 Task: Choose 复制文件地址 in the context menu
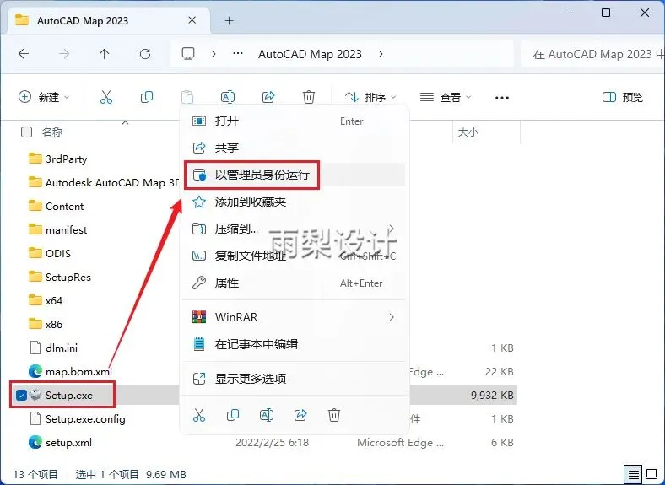pos(294,256)
